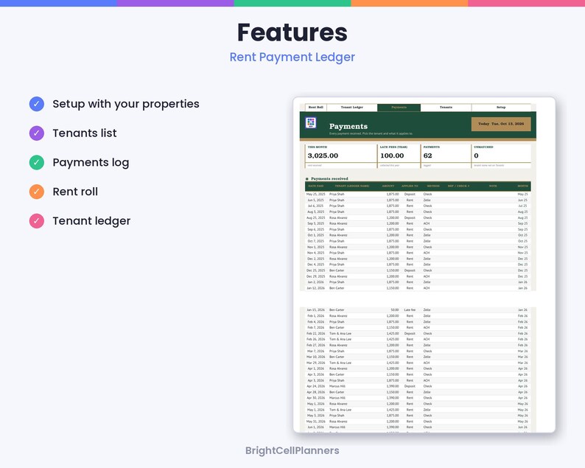
Task: Click the 'Tenants list' feature text
Action: click(85, 133)
